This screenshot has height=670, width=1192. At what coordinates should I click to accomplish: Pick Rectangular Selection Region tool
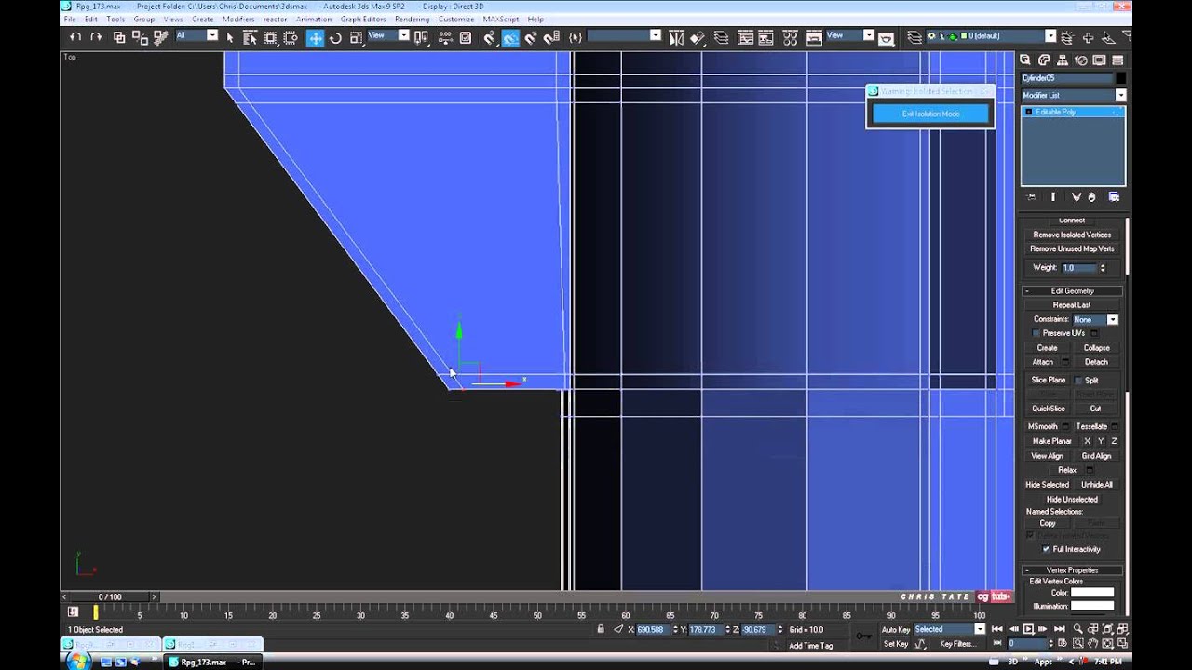coord(270,37)
